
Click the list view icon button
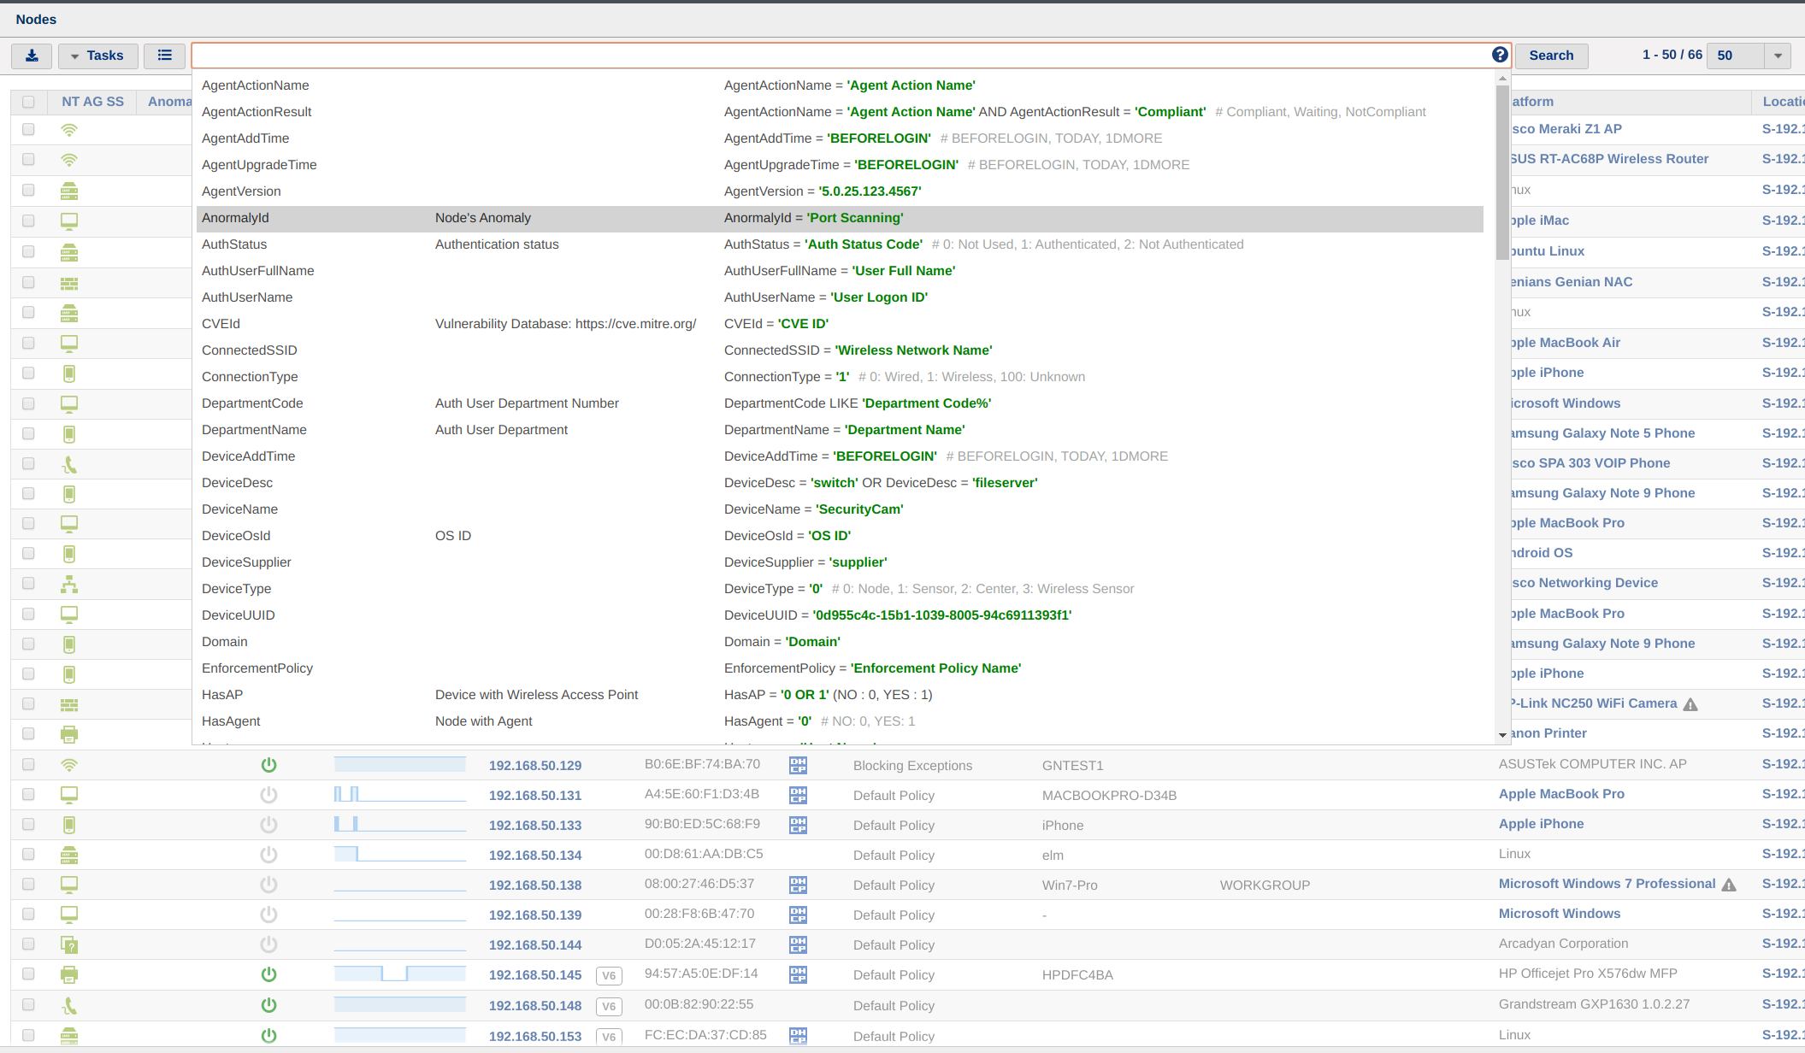pos(165,56)
